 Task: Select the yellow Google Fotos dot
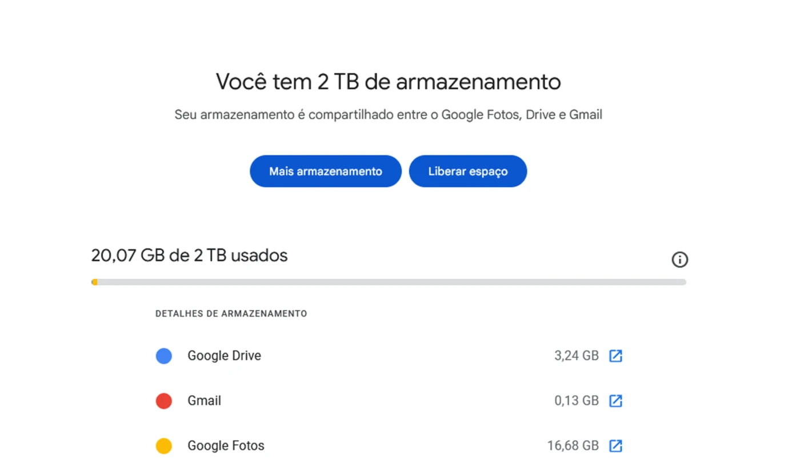click(164, 446)
